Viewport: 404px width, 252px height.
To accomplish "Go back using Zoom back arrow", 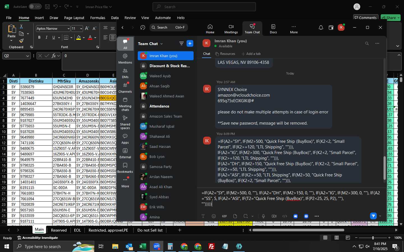I will click(x=123, y=27).
